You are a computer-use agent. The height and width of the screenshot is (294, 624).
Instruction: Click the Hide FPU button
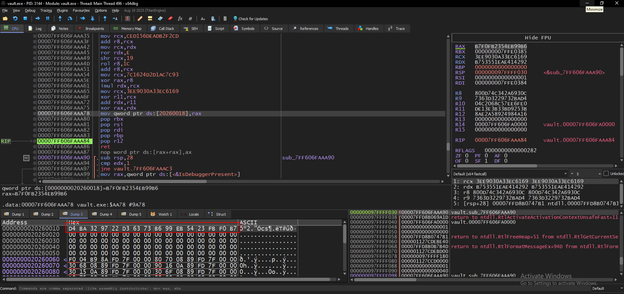click(538, 38)
